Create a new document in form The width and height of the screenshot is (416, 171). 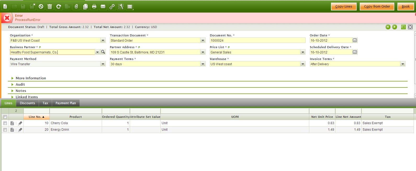tap(5, 7)
